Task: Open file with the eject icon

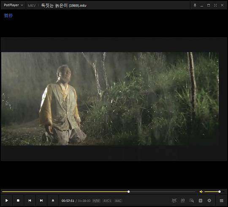Action: point(53,201)
